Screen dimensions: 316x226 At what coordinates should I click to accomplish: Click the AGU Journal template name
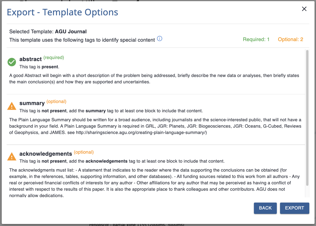click(71, 32)
